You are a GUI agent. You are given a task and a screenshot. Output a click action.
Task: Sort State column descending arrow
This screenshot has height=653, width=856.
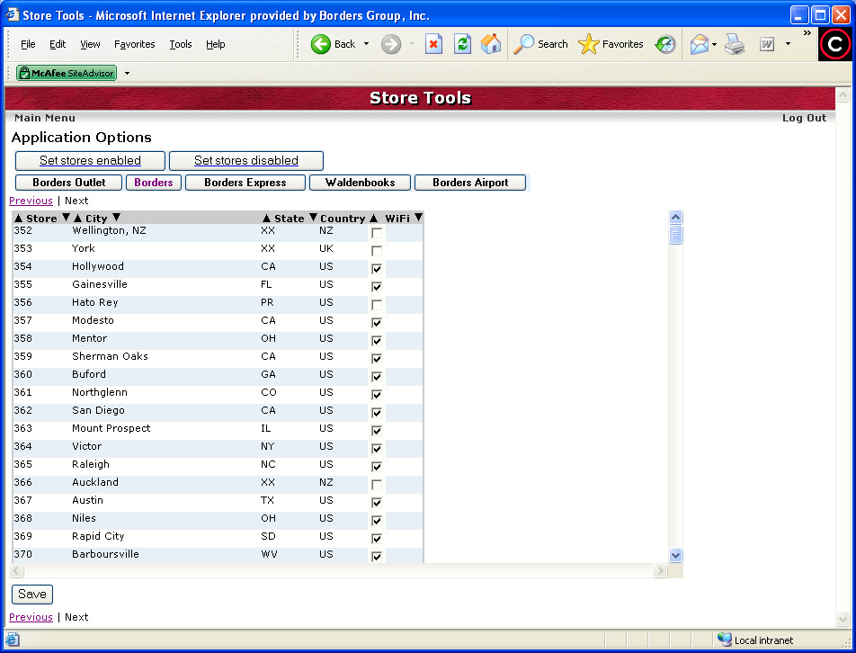click(313, 218)
